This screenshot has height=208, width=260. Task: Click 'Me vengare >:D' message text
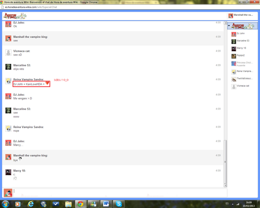click(23, 98)
